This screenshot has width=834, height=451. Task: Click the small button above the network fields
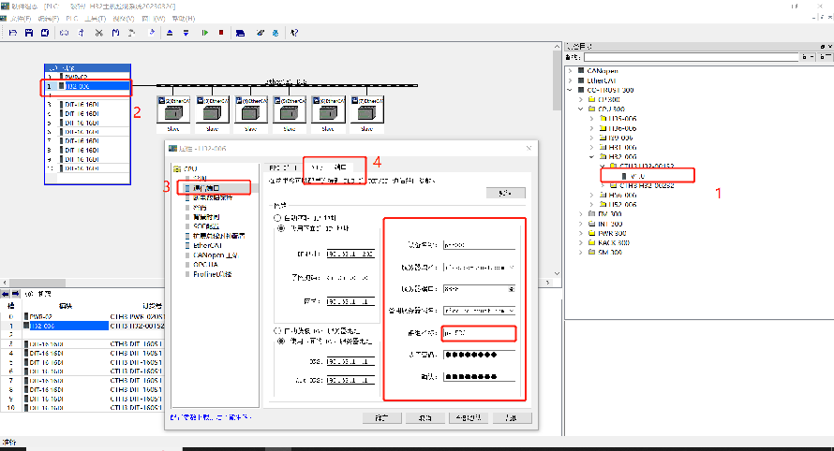(505, 193)
